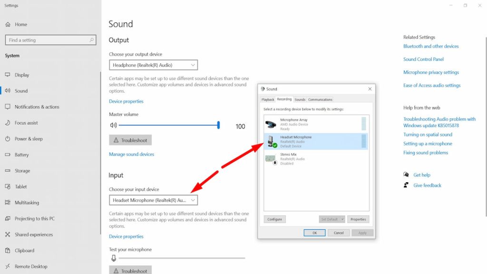Click the Microphone Array device icon
The width and height of the screenshot is (487, 274).
tap(271, 124)
